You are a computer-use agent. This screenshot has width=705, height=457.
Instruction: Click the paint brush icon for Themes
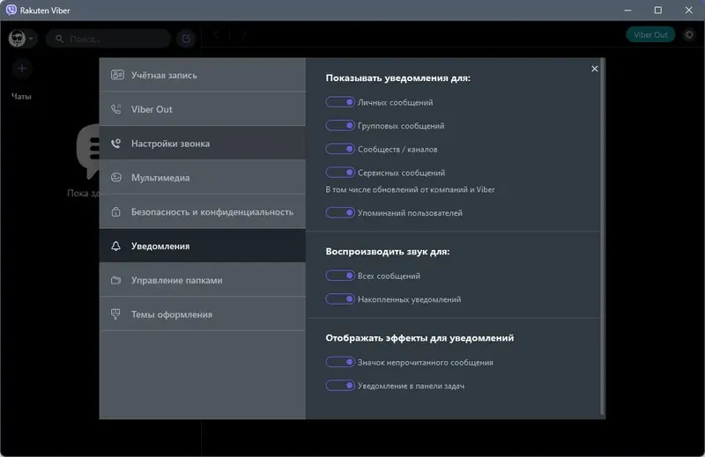115,314
